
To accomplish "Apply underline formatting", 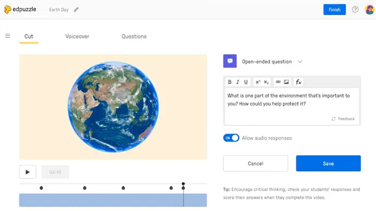I will coord(246,82).
